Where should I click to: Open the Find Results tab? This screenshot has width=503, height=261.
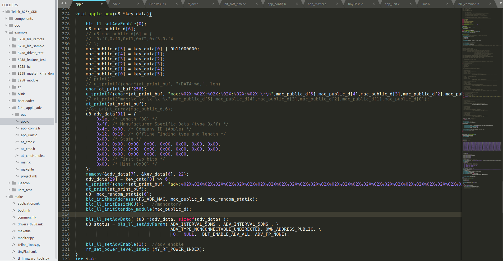[157, 4]
